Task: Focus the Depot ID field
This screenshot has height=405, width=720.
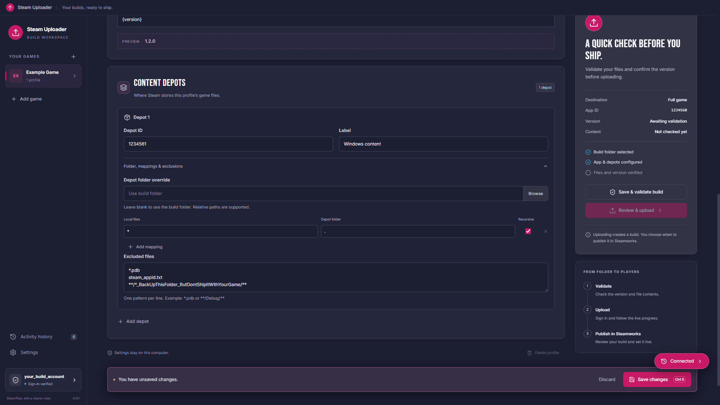Action: click(228, 144)
